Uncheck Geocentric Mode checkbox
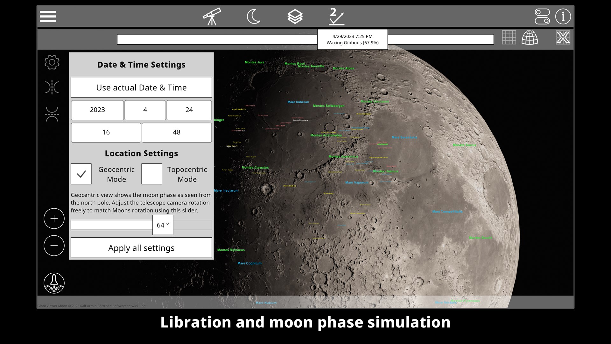The height and width of the screenshot is (344, 611). tap(81, 174)
